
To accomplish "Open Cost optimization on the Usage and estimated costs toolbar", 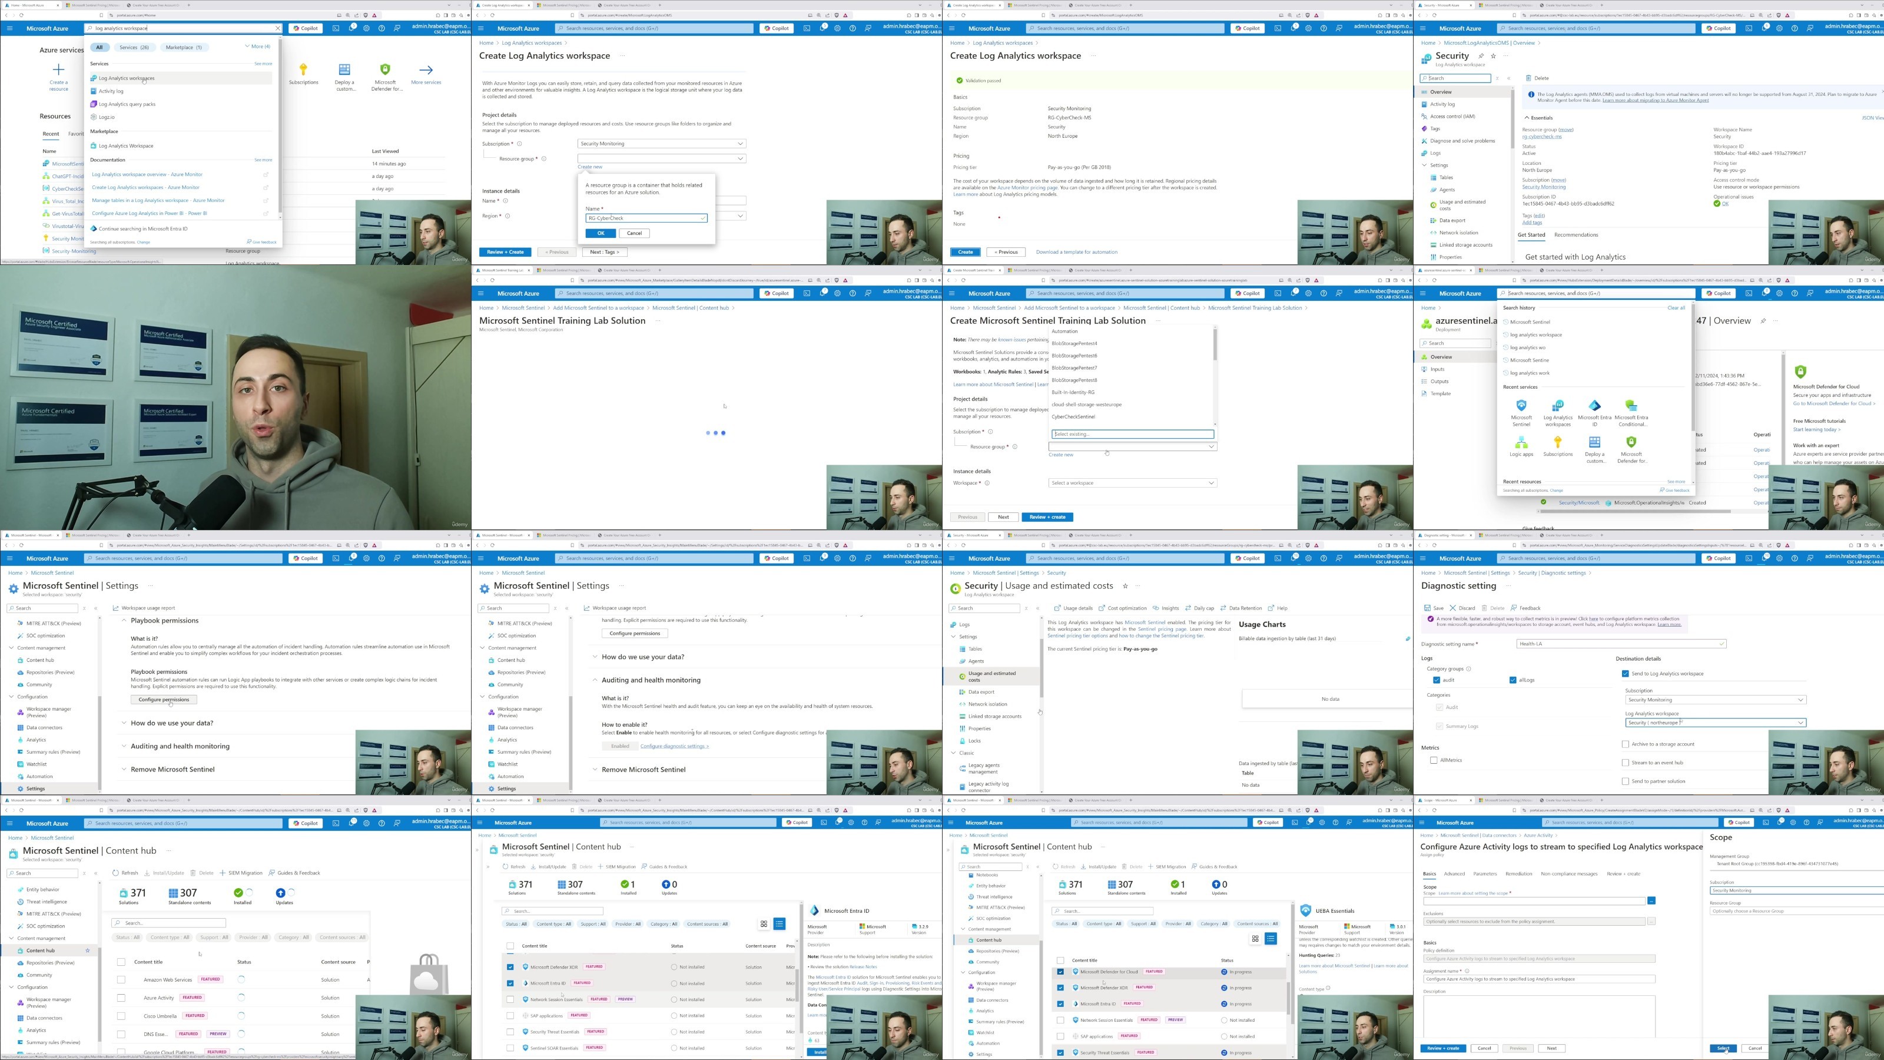I will (1123, 608).
